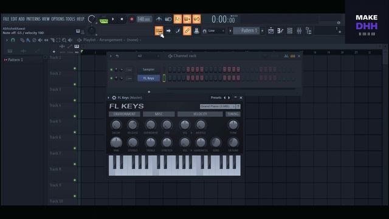Toggle the playlist magnet snap icon
The height and width of the screenshot is (219, 389).
pyautogui.click(x=13, y=40)
